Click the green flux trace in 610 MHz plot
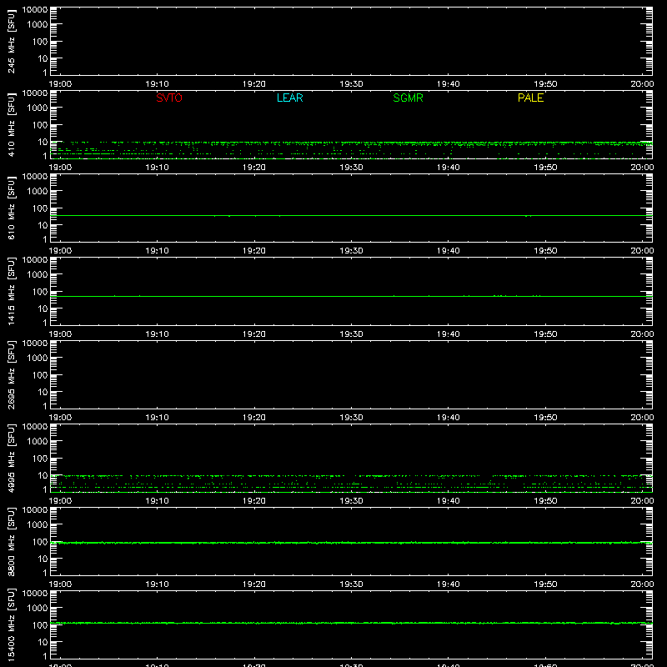This screenshot has width=667, height=667. [351, 216]
